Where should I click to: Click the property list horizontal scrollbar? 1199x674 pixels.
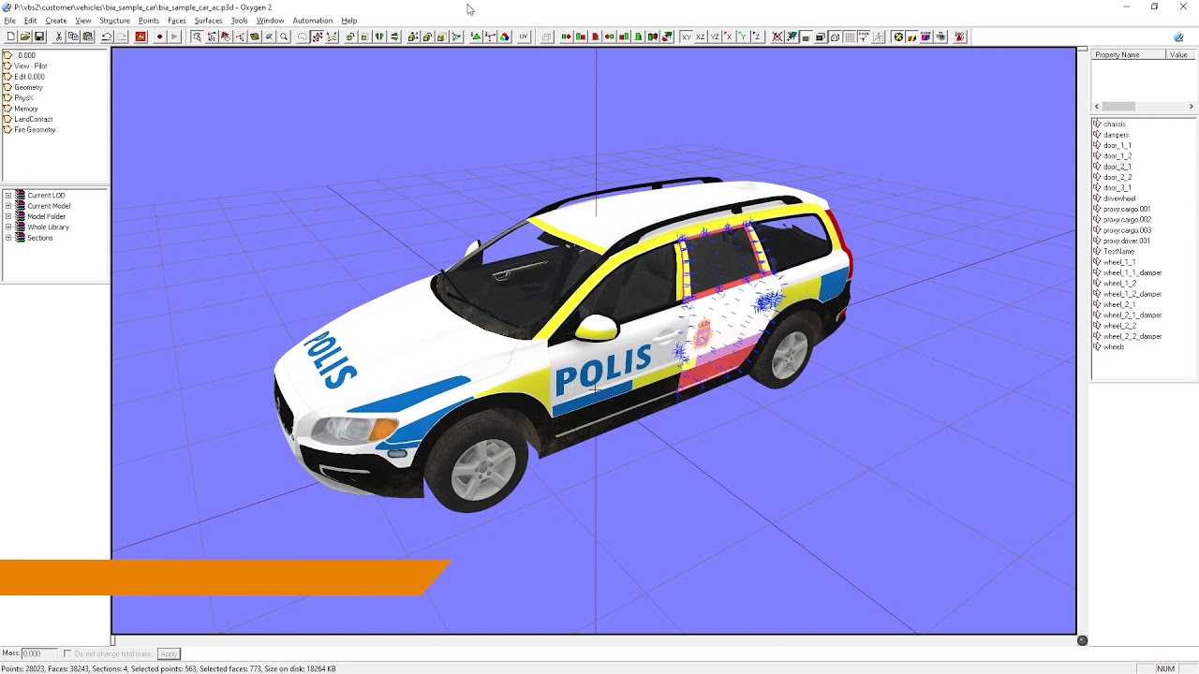click(1144, 107)
